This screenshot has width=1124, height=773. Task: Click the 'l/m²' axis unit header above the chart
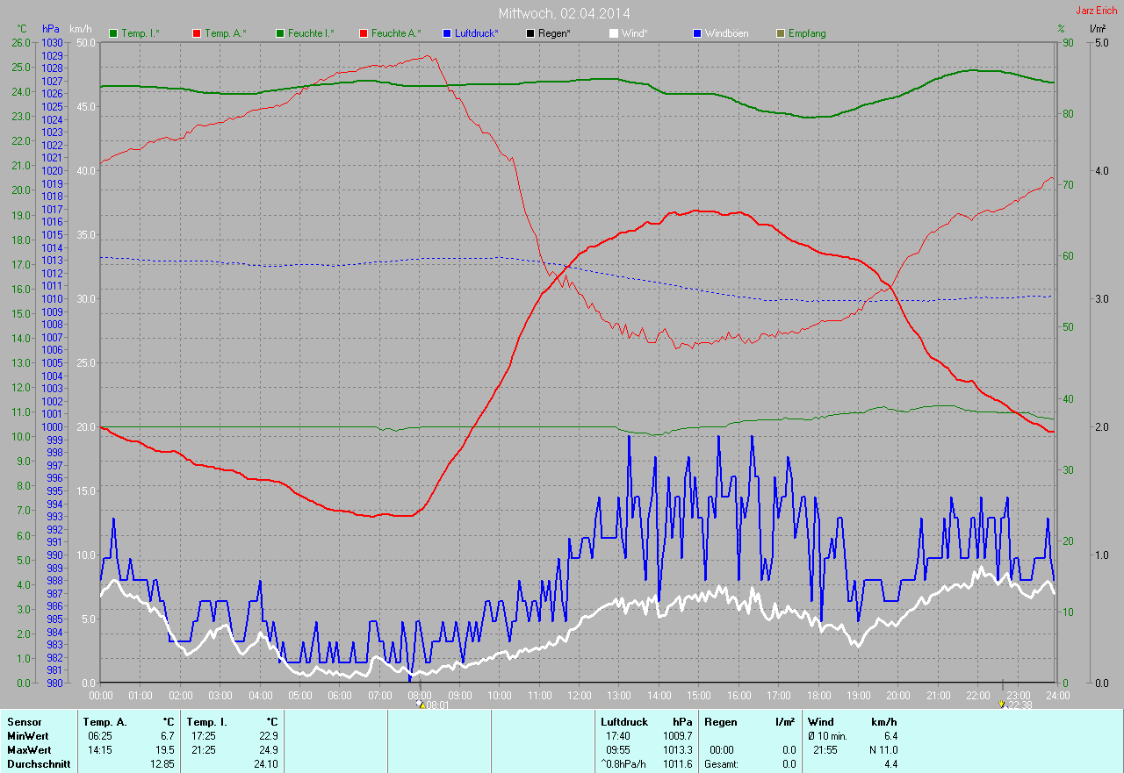(x=1097, y=29)
